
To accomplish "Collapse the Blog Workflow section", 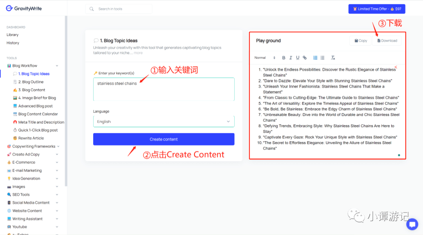I will (x=57, y=65).
